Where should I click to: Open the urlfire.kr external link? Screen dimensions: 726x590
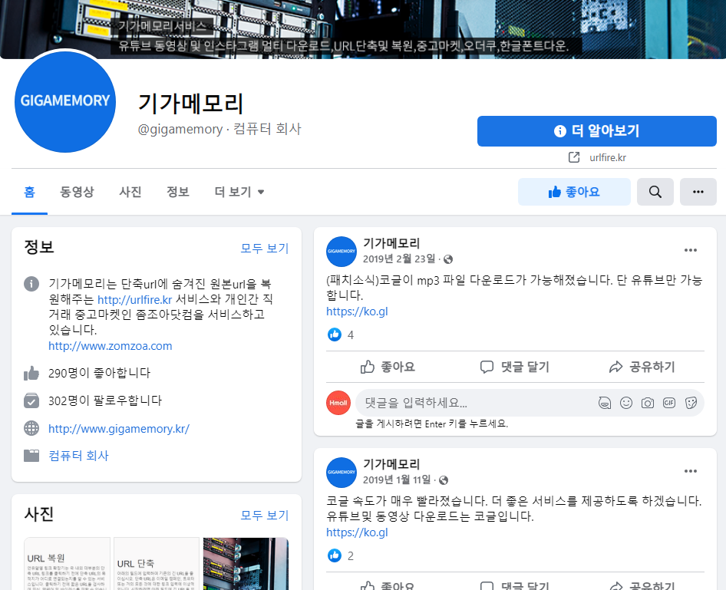[x=608, y=157]
